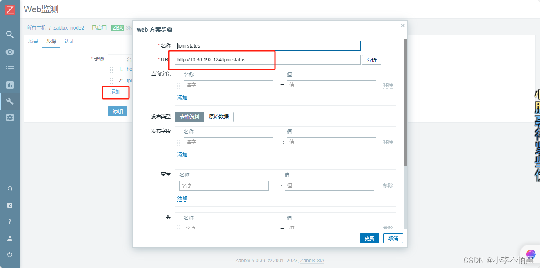Switch to the 认证 tab
This screenshot has width=540, height=268.
coord(69,41)
